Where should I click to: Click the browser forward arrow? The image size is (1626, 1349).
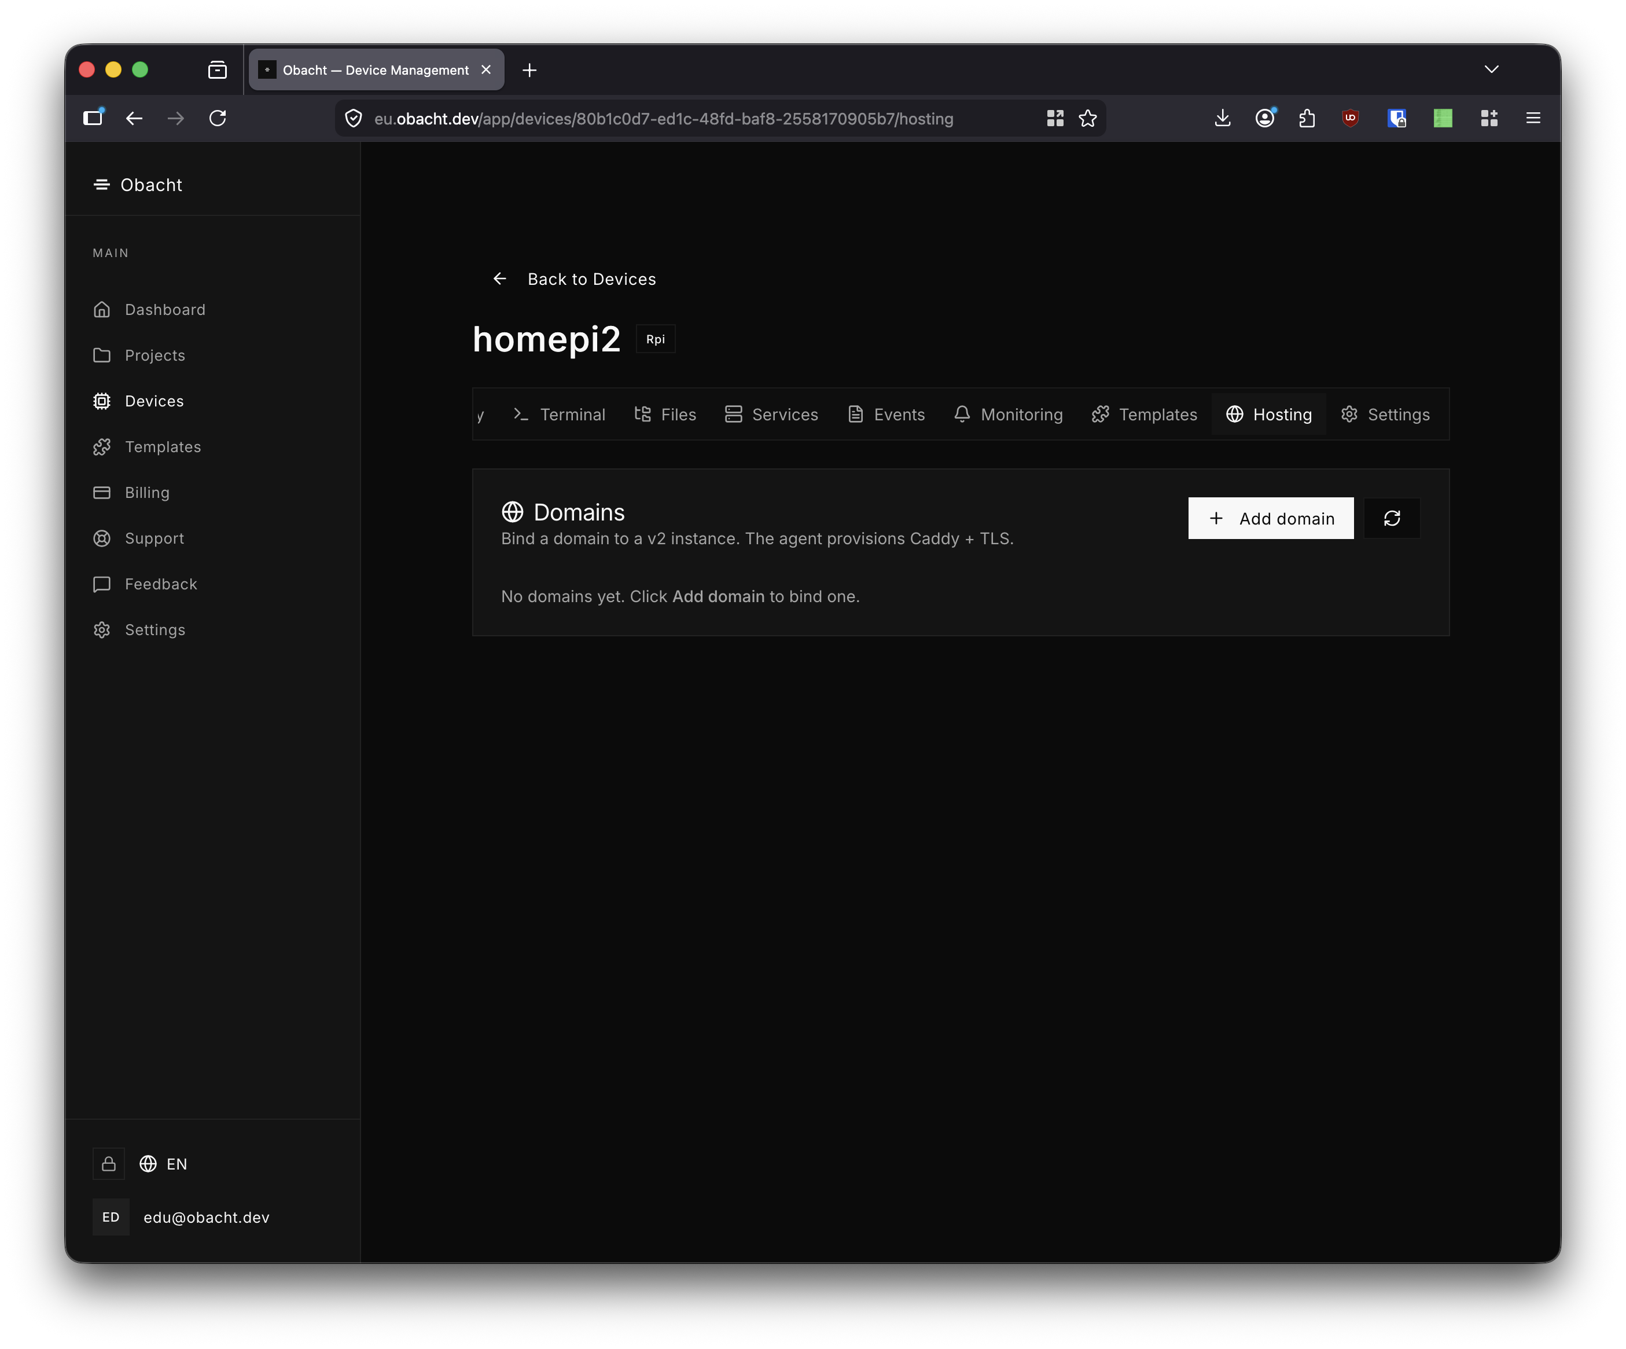pos(176,118)
